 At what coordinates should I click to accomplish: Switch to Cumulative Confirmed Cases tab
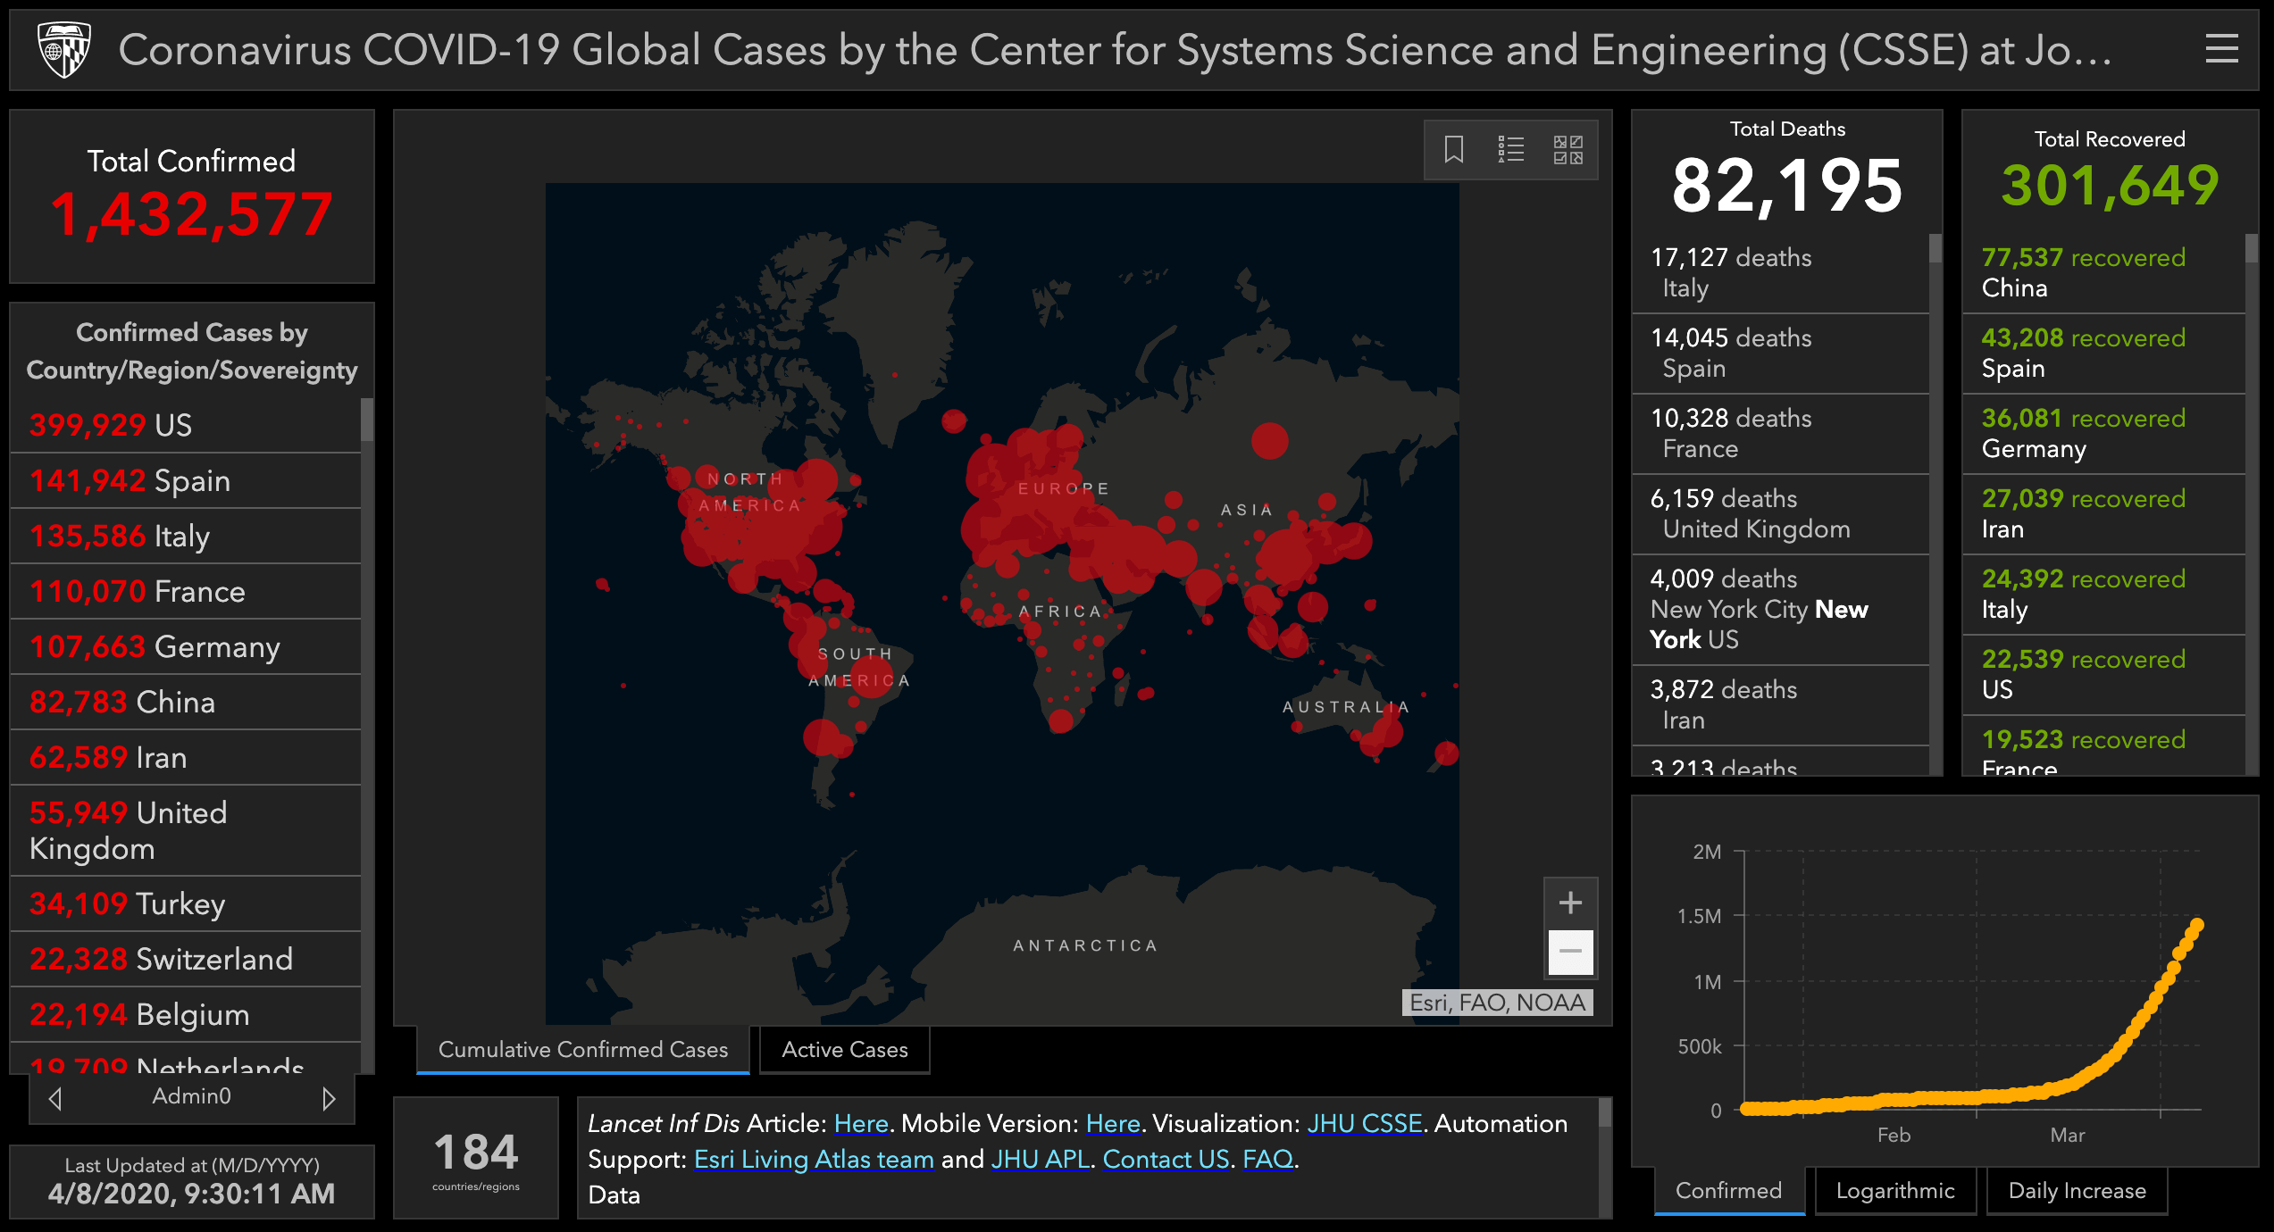click(x=583, y=1050)
